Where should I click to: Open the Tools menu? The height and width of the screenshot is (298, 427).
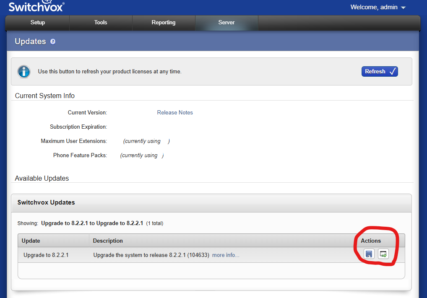101,23
